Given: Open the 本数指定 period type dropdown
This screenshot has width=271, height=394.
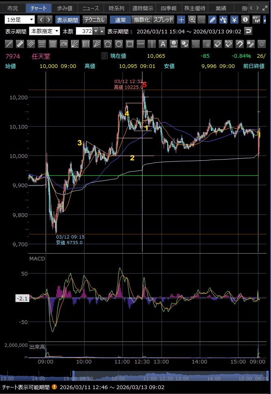Looking at the screenshot, I should (x=45, y=31).
